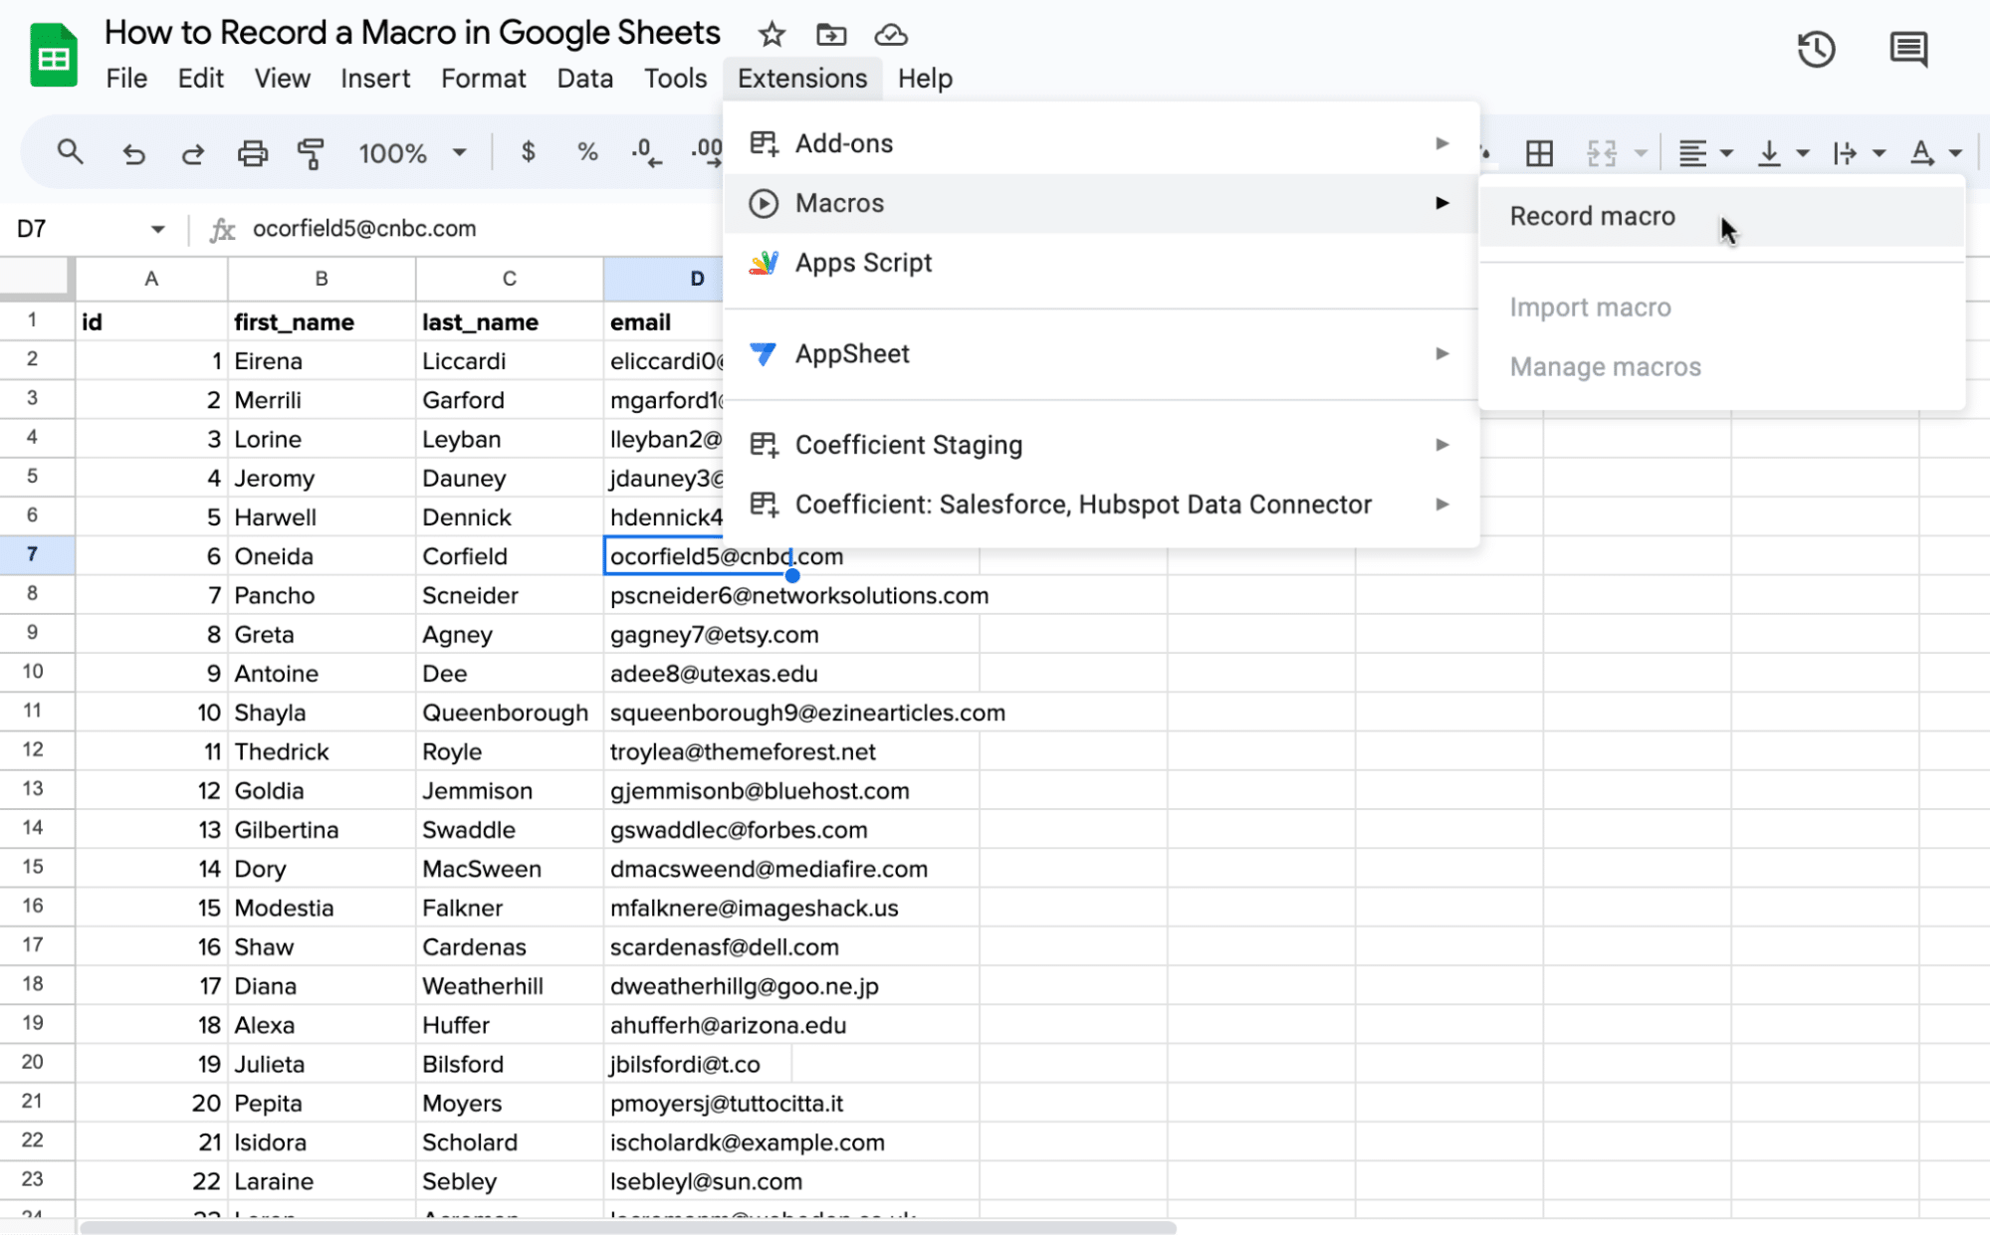Screen dimensions: 1990x1235
Task: Click the horizontal align icon
Action: [1692, 153]
